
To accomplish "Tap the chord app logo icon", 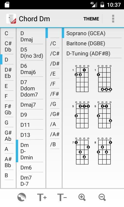I will 11,19.
